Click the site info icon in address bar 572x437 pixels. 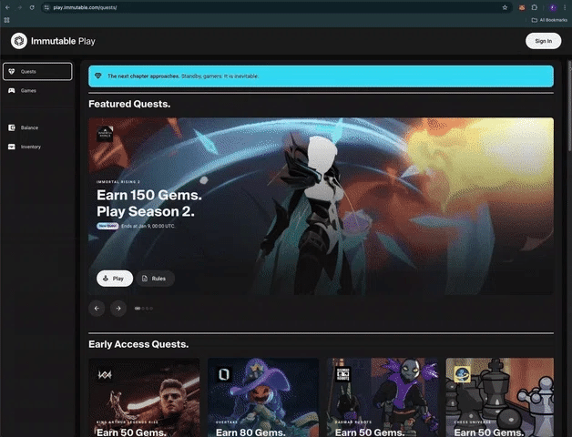point(46,7)
